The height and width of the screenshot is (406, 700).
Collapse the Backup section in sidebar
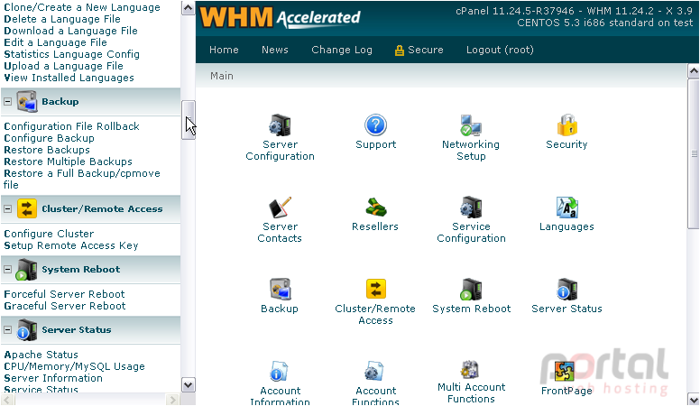(7, 101)
